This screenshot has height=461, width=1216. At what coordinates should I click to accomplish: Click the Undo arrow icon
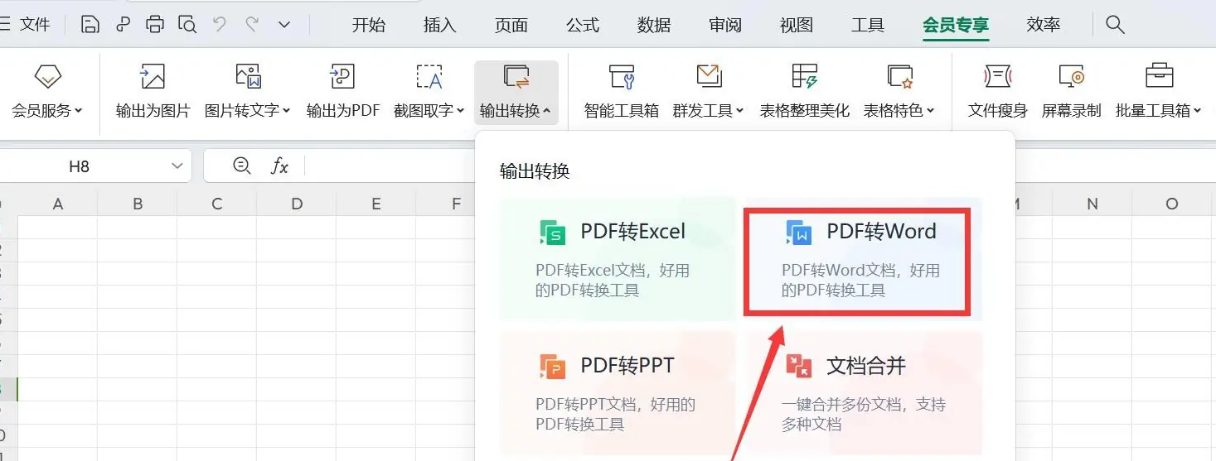(220, 24)
